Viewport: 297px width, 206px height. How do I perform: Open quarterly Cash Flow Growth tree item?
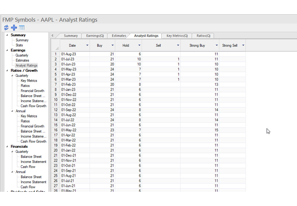33,106
